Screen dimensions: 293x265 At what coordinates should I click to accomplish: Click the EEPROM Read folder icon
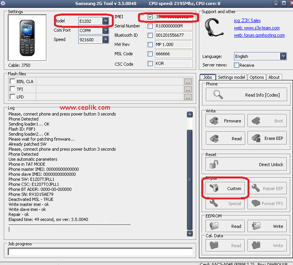214,226
